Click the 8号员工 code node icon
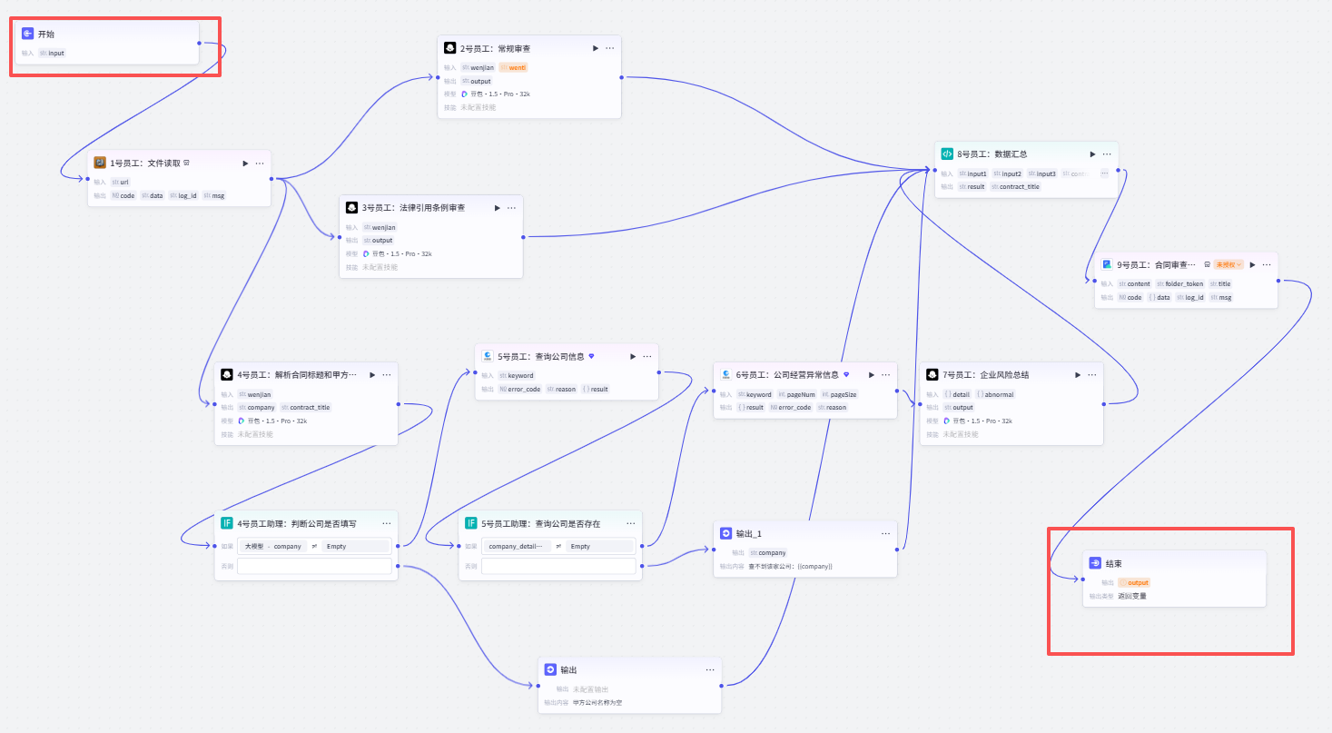Viewport: 1332px width, 733px height. click(947, 154)
